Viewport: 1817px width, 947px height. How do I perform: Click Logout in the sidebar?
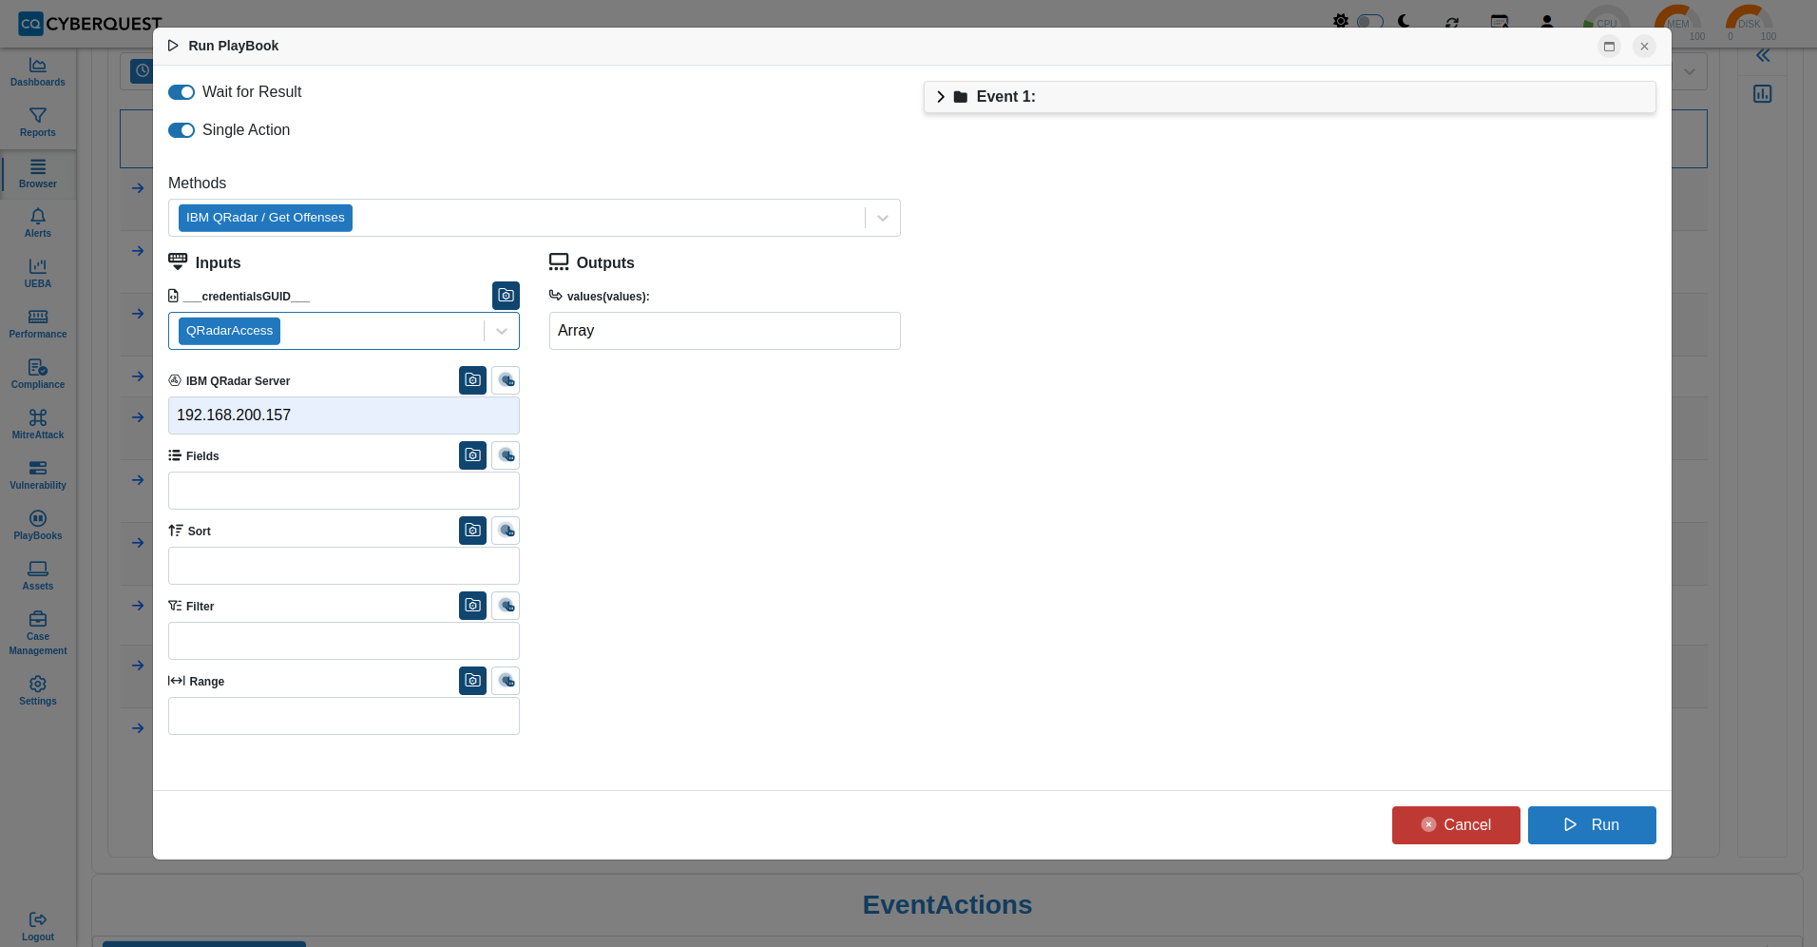(x=38, y=926)
